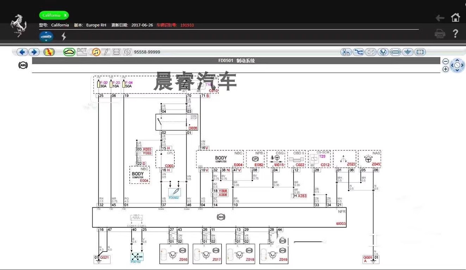Image resolution: width=466 pixels, height=270 pixels.
Task: Open the DCT gearbox icon
Action: click(x=82, y=52)
